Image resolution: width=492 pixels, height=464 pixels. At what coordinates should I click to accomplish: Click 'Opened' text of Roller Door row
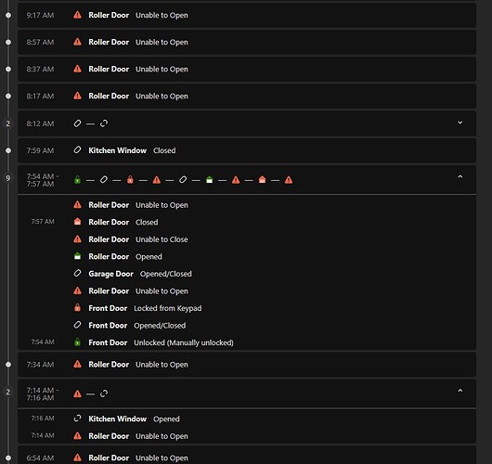point(149,257)
